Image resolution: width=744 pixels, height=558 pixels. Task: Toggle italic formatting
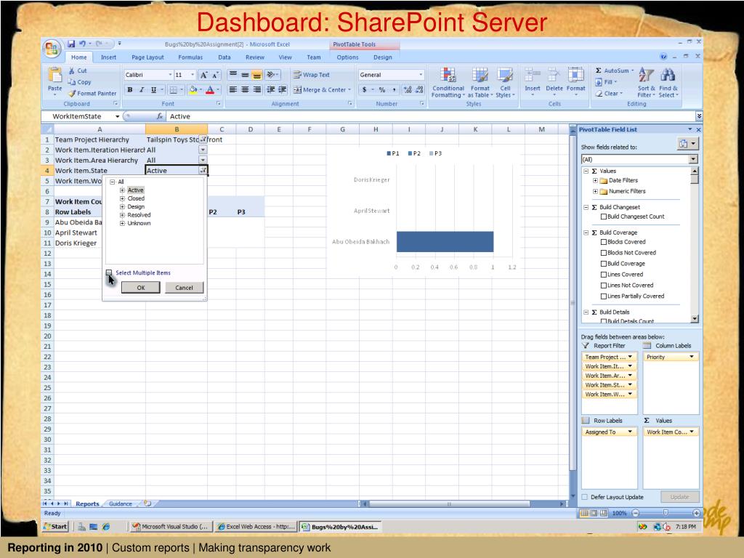click(142, 89)
